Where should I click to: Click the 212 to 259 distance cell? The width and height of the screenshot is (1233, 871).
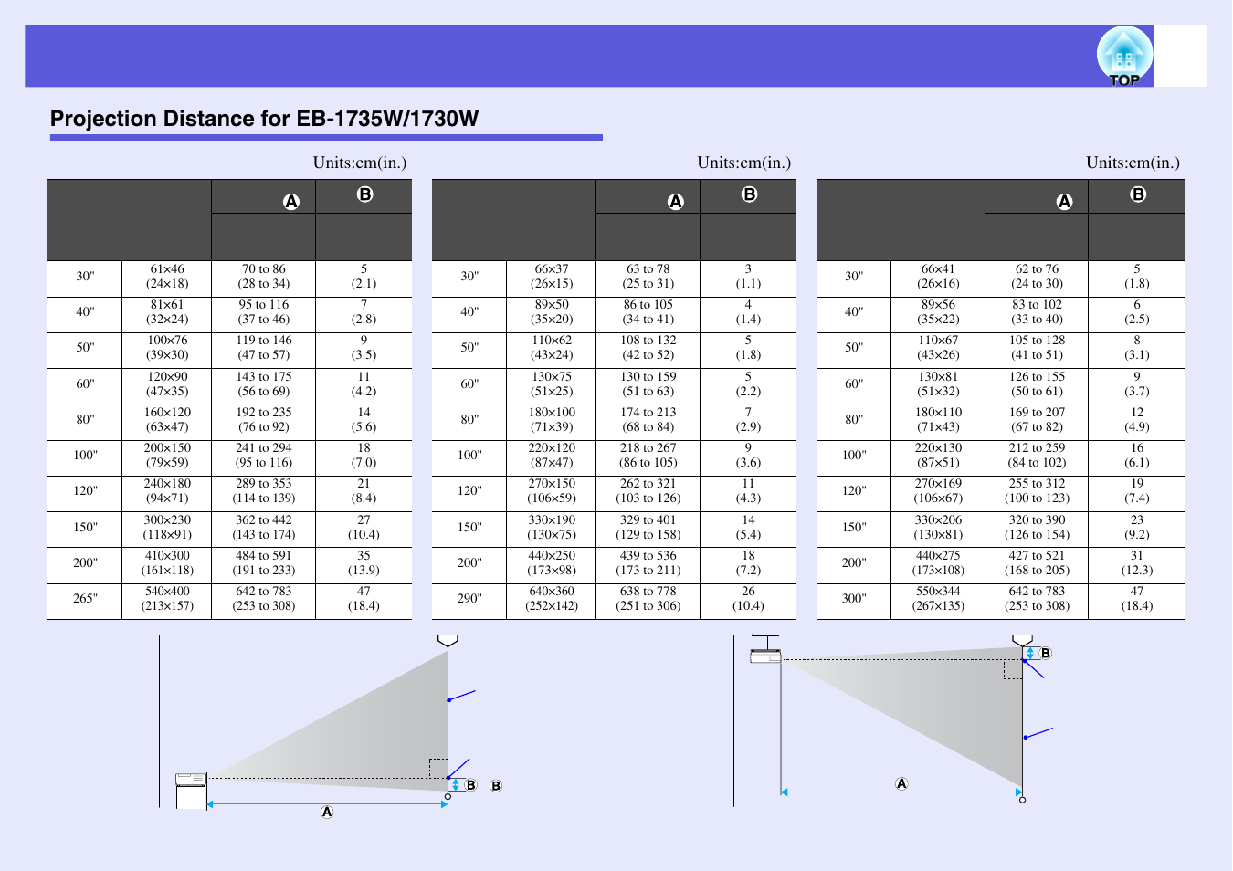click(x=1038, y=456)
